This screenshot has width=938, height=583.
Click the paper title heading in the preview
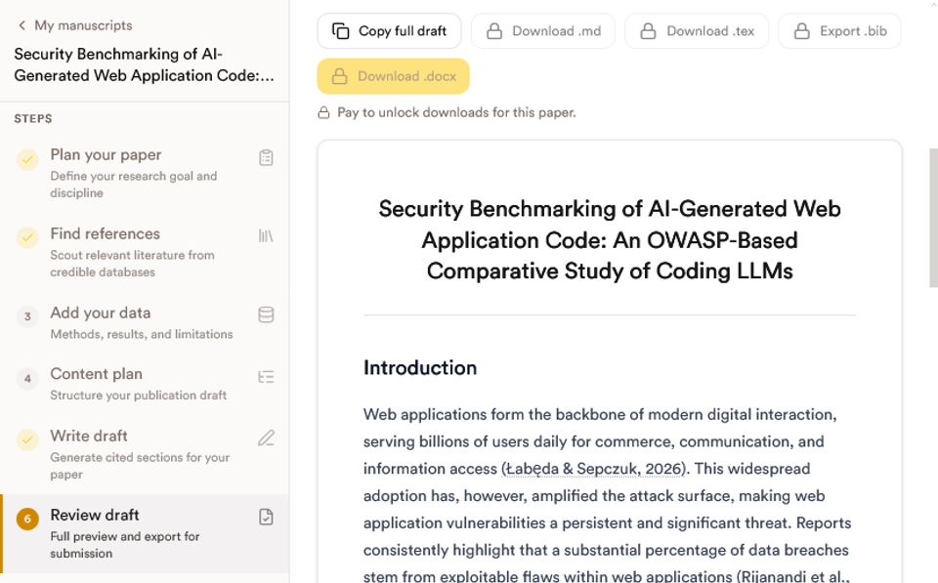[x=610, y=240]
